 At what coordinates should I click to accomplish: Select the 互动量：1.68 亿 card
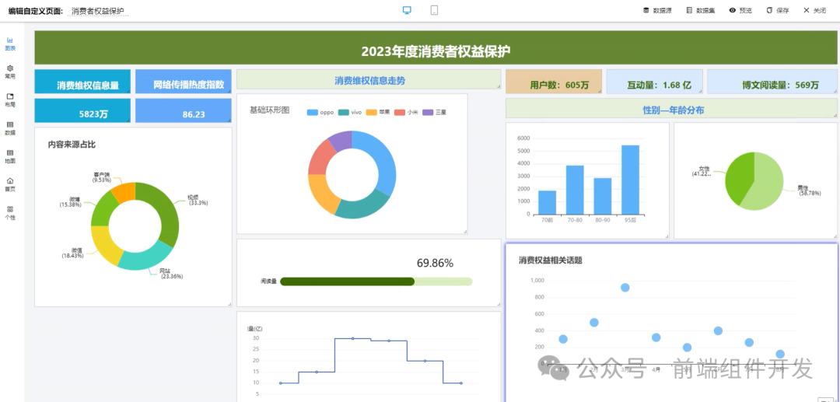655,82
